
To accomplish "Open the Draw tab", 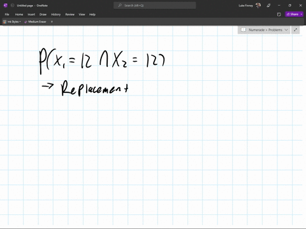I will point(43,15).
